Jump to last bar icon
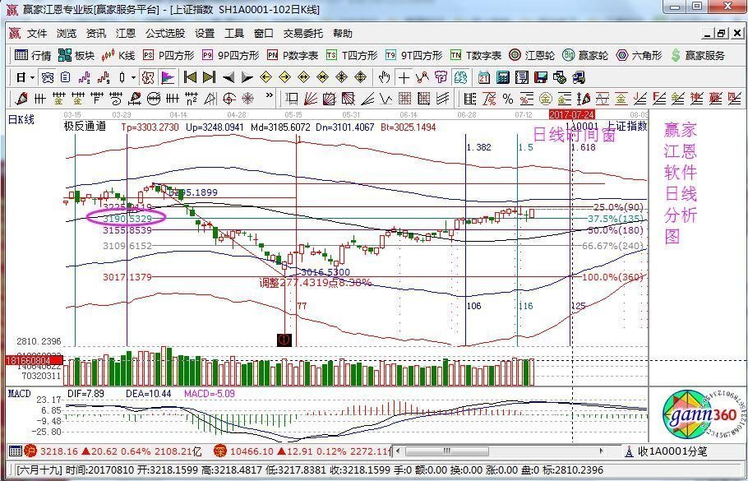The height and width of the screenshot is (481, 748). point(209,77)
